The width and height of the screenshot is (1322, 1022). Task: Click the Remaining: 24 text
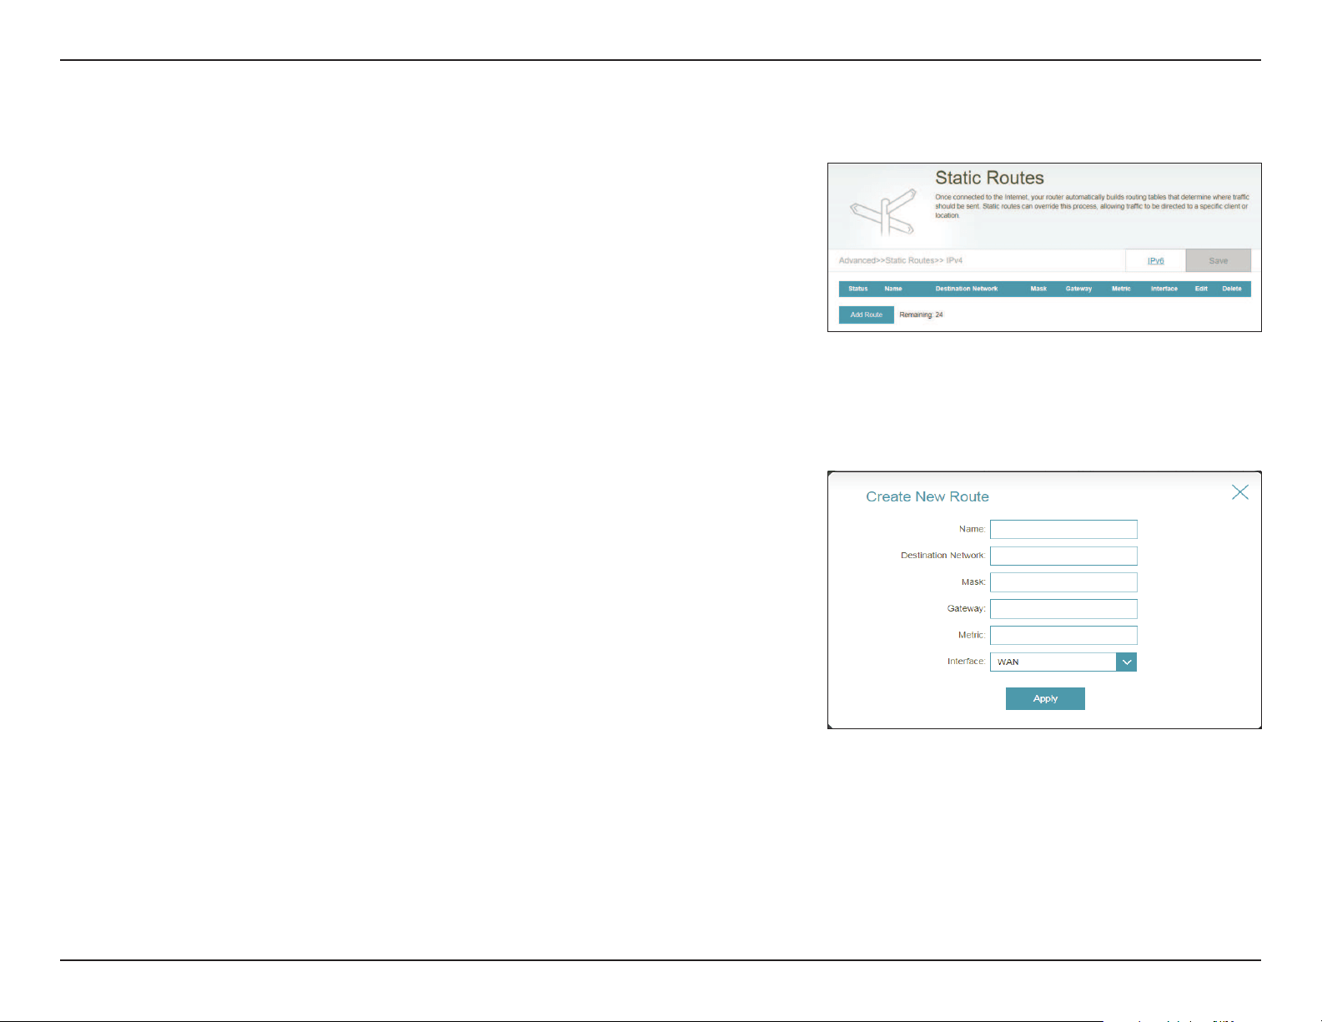(921, 315)
